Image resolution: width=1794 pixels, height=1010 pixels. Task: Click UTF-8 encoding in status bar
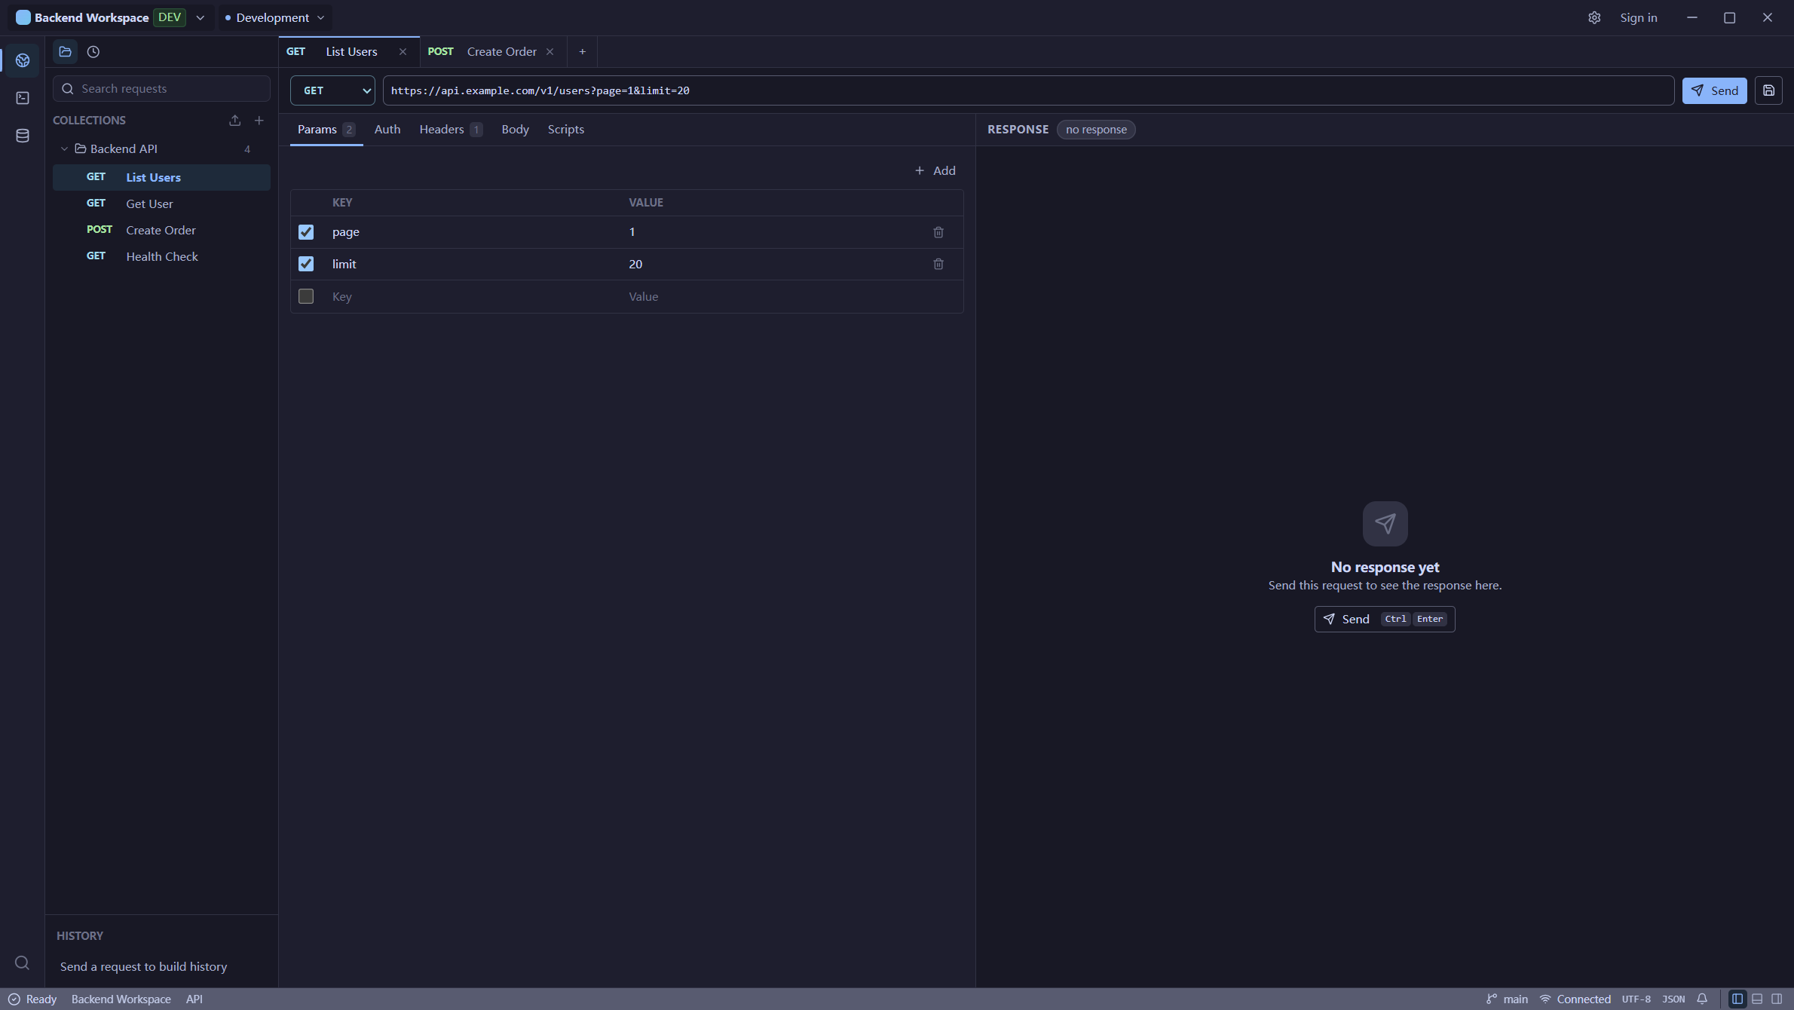(1636, 999)
